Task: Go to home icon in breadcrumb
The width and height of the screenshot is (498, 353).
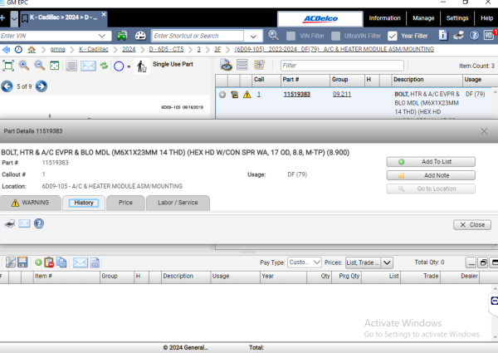Action: [x=32, y=50]
